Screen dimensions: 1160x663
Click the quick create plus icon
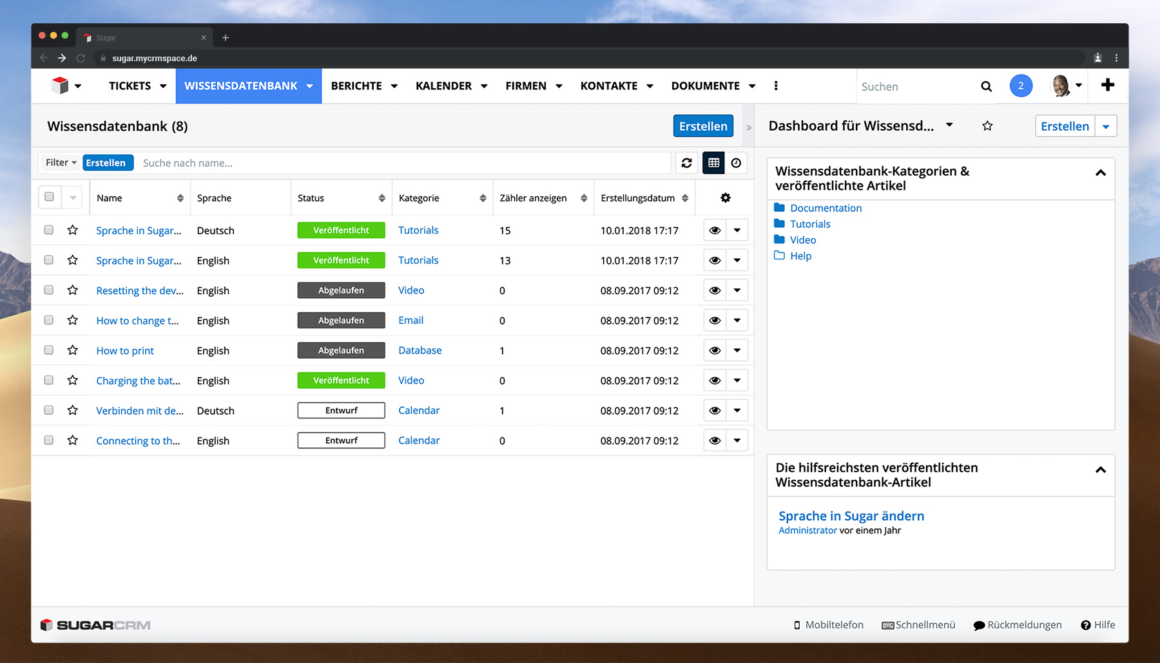click(x=1107, y=85)
